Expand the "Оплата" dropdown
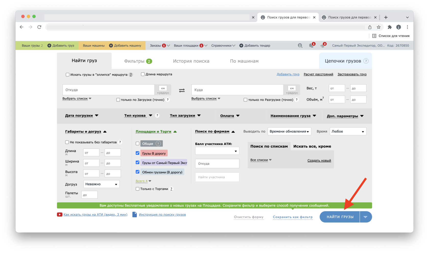 click(230, 116)
